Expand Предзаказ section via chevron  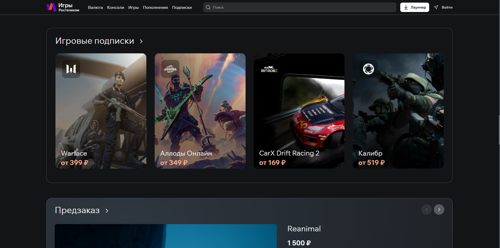click(x=107, y=211)
